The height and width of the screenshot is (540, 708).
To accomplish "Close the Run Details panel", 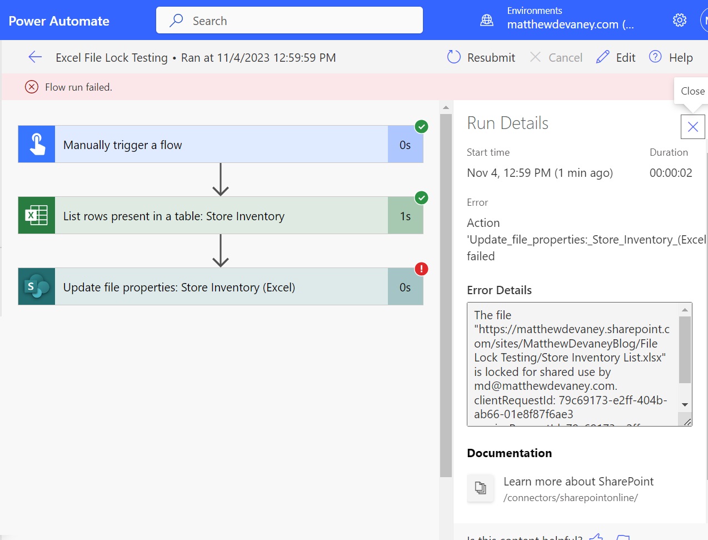I will coord(692,127).
